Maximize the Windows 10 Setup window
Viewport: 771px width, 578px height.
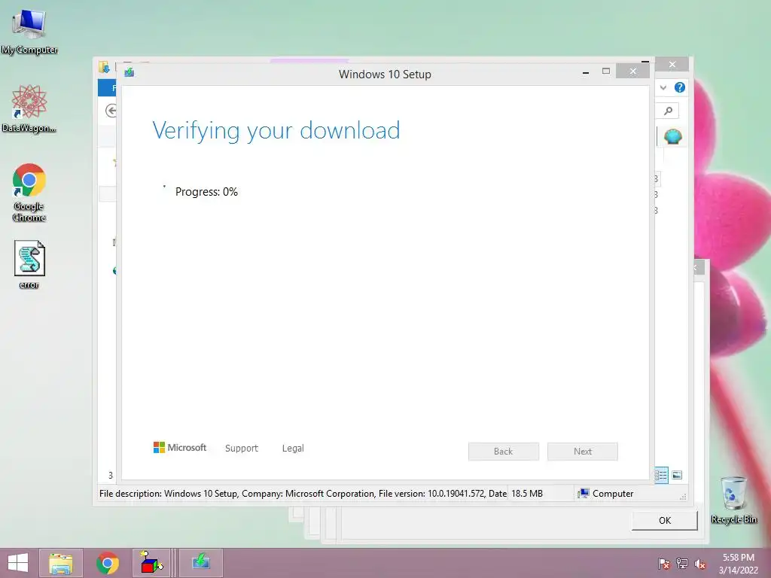(x=606, y=71)
